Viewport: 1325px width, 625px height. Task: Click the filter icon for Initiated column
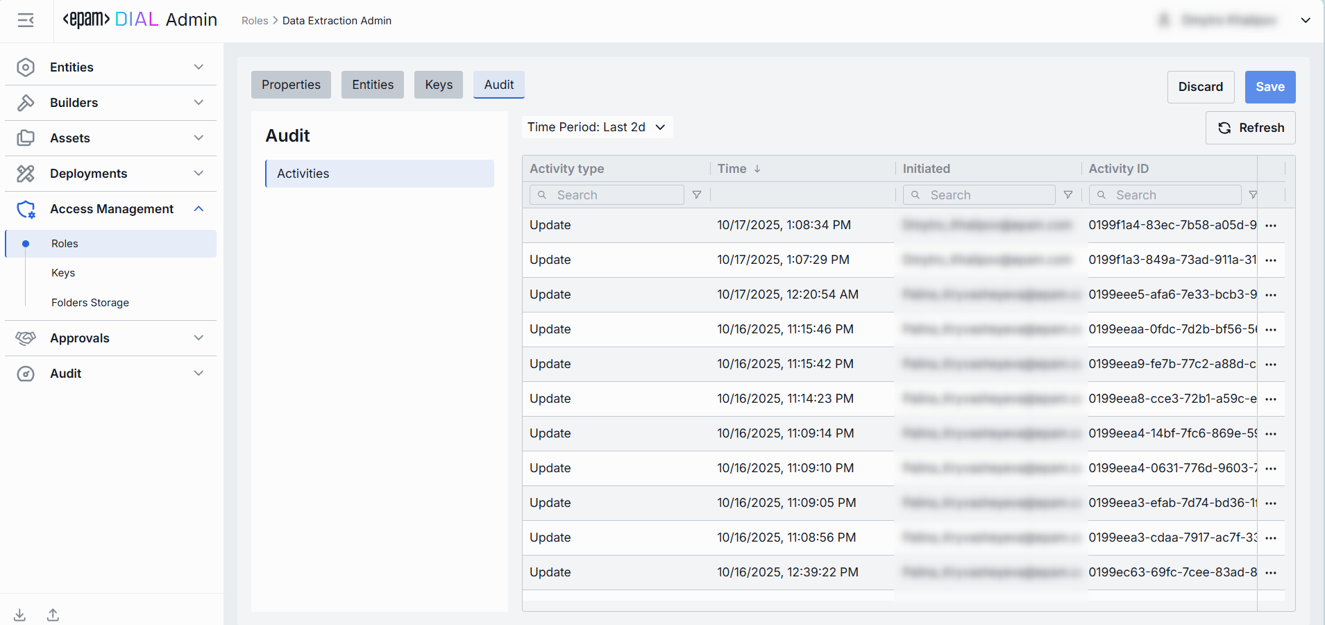pyautogui.click(x=1068, y=195)
